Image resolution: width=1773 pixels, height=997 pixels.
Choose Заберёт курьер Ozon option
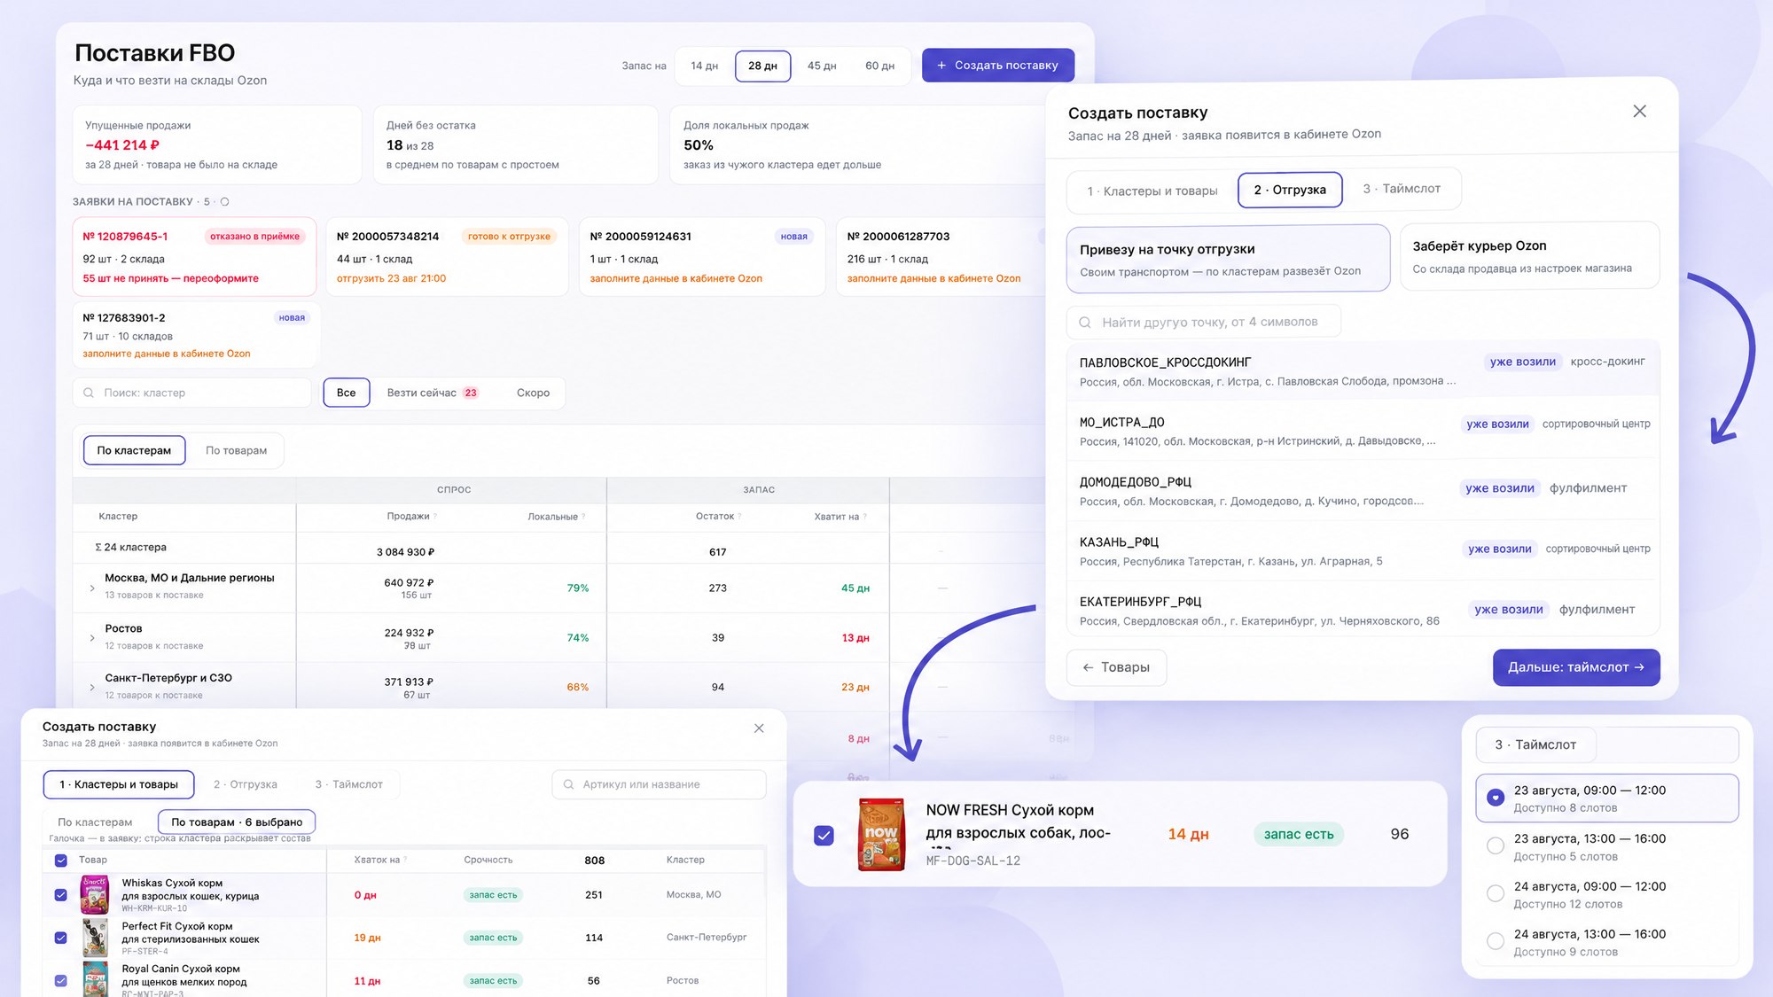coord(1529,256)
